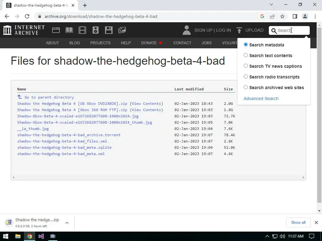Download the OG Xbox DVD2XBOX zip
This screenshot has width=322, height=241.
tap(72, 104)
